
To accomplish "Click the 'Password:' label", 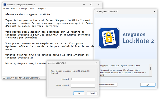I will tap(65, 79).
